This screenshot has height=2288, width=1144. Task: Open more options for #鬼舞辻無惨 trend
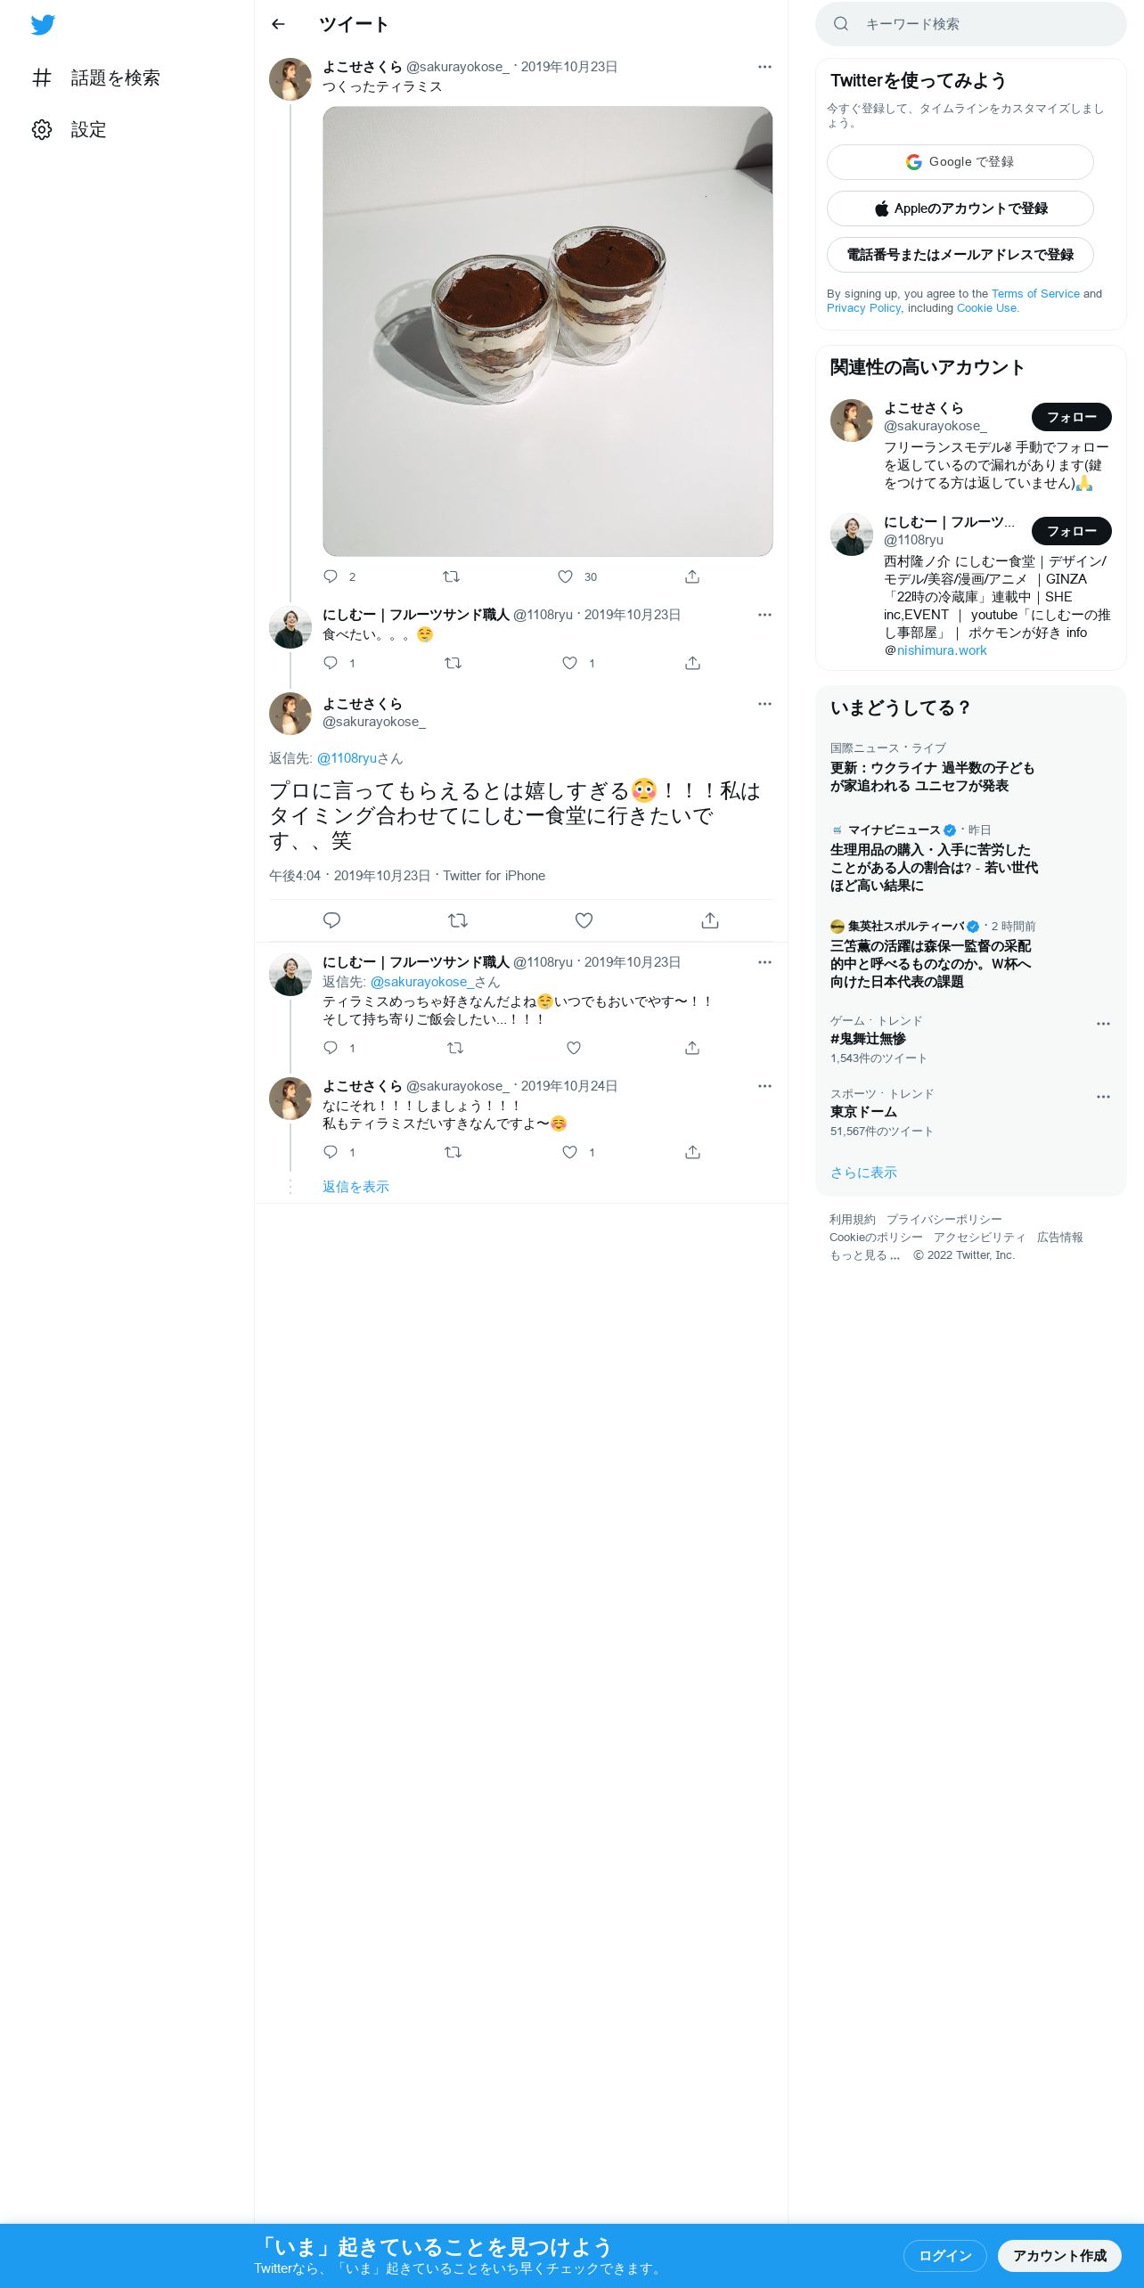pos(1103,1024)
